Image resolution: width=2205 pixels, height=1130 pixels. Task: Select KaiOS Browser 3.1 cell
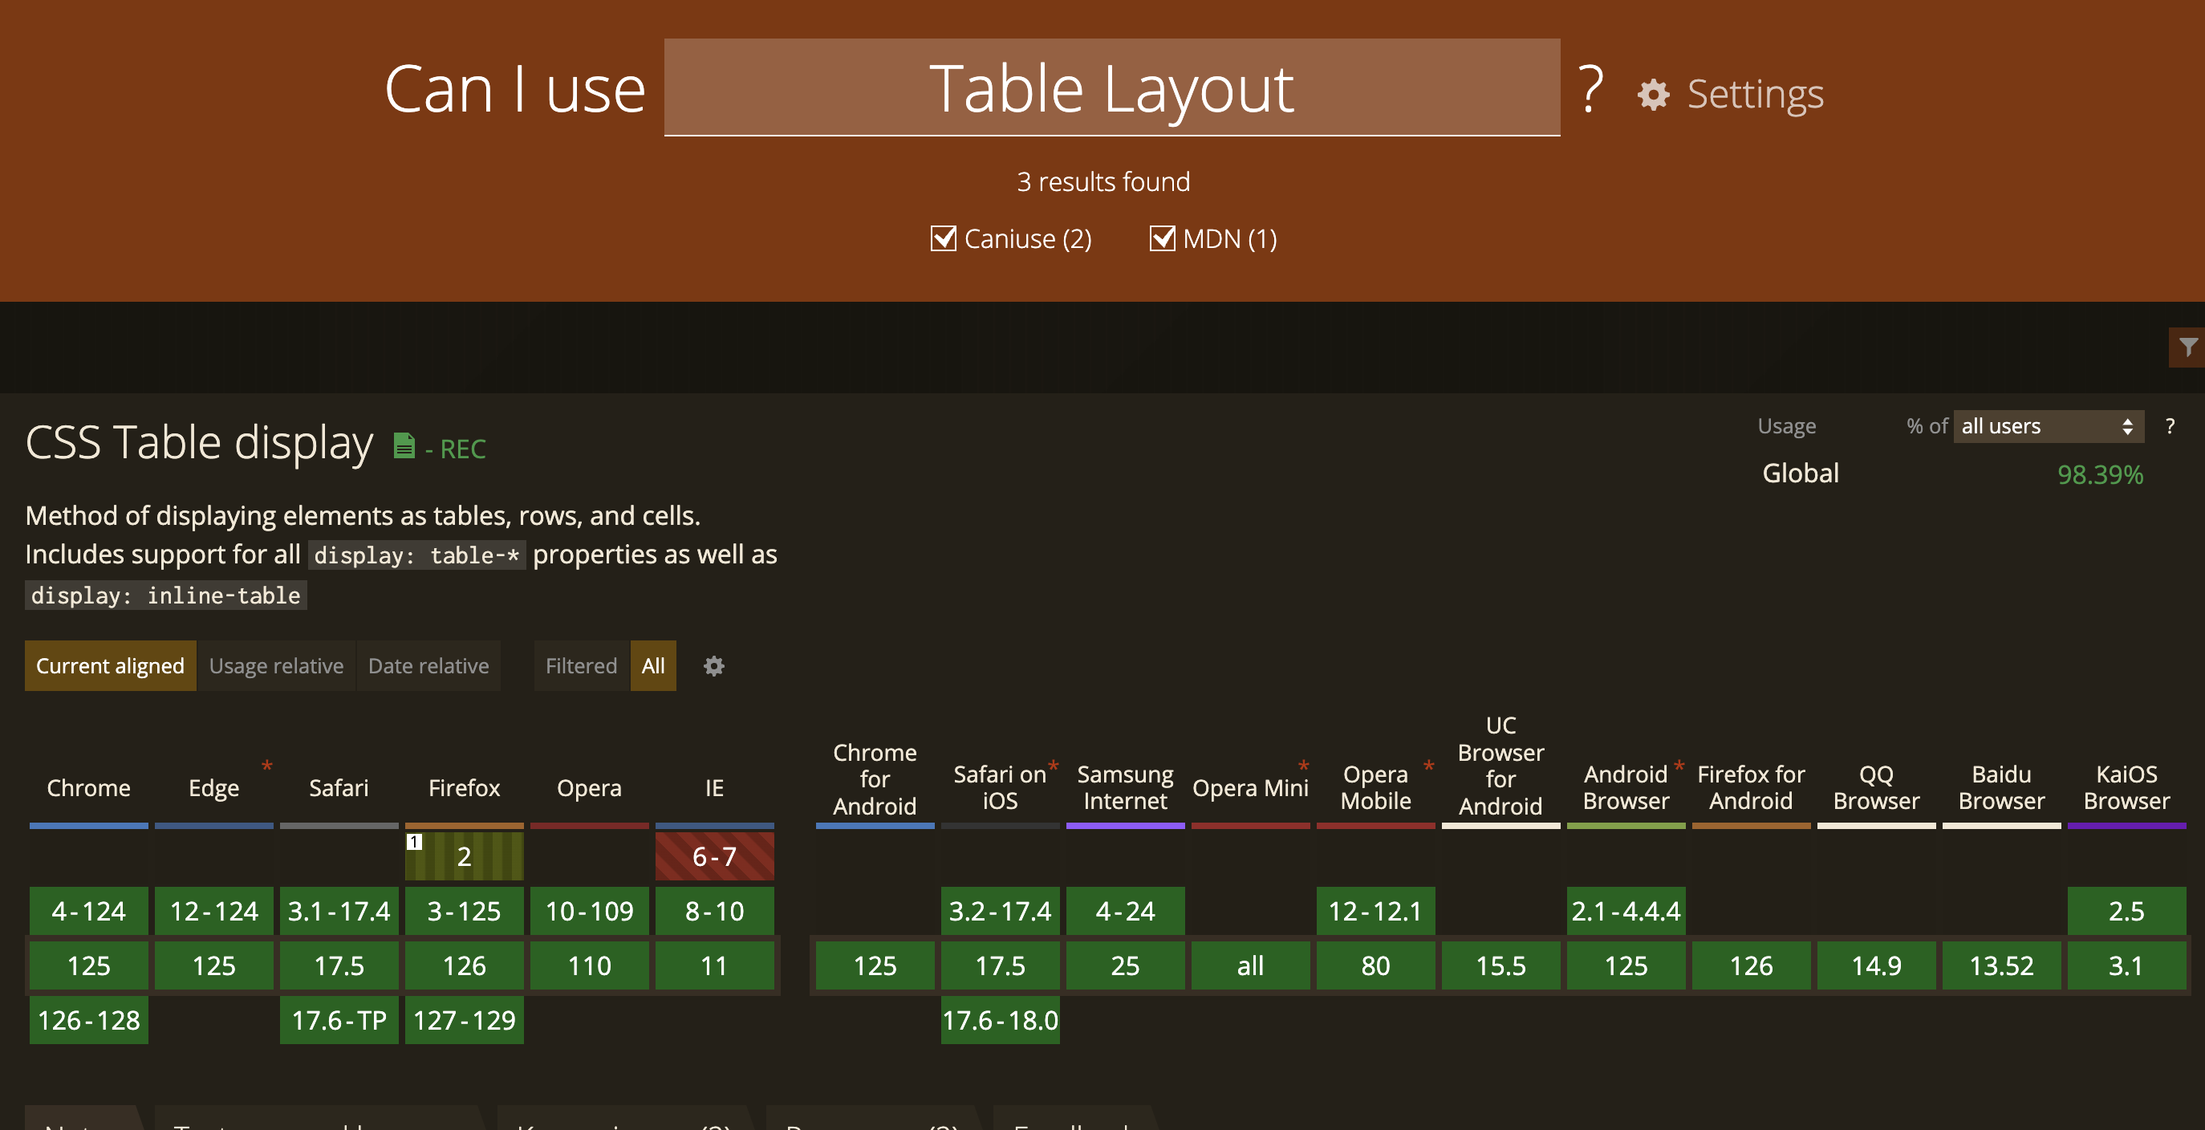[x=2126, y=965]
